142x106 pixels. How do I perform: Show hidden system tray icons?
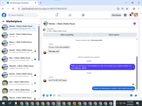pos(117,103)
